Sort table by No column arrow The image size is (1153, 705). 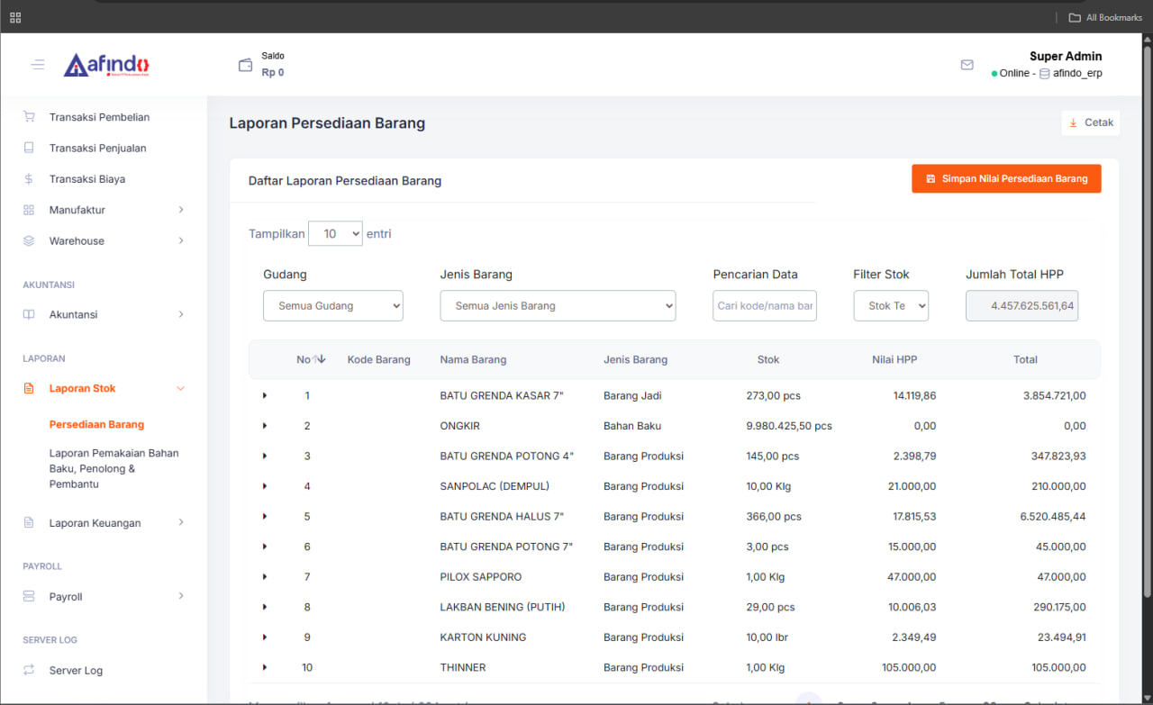(319, 359)
